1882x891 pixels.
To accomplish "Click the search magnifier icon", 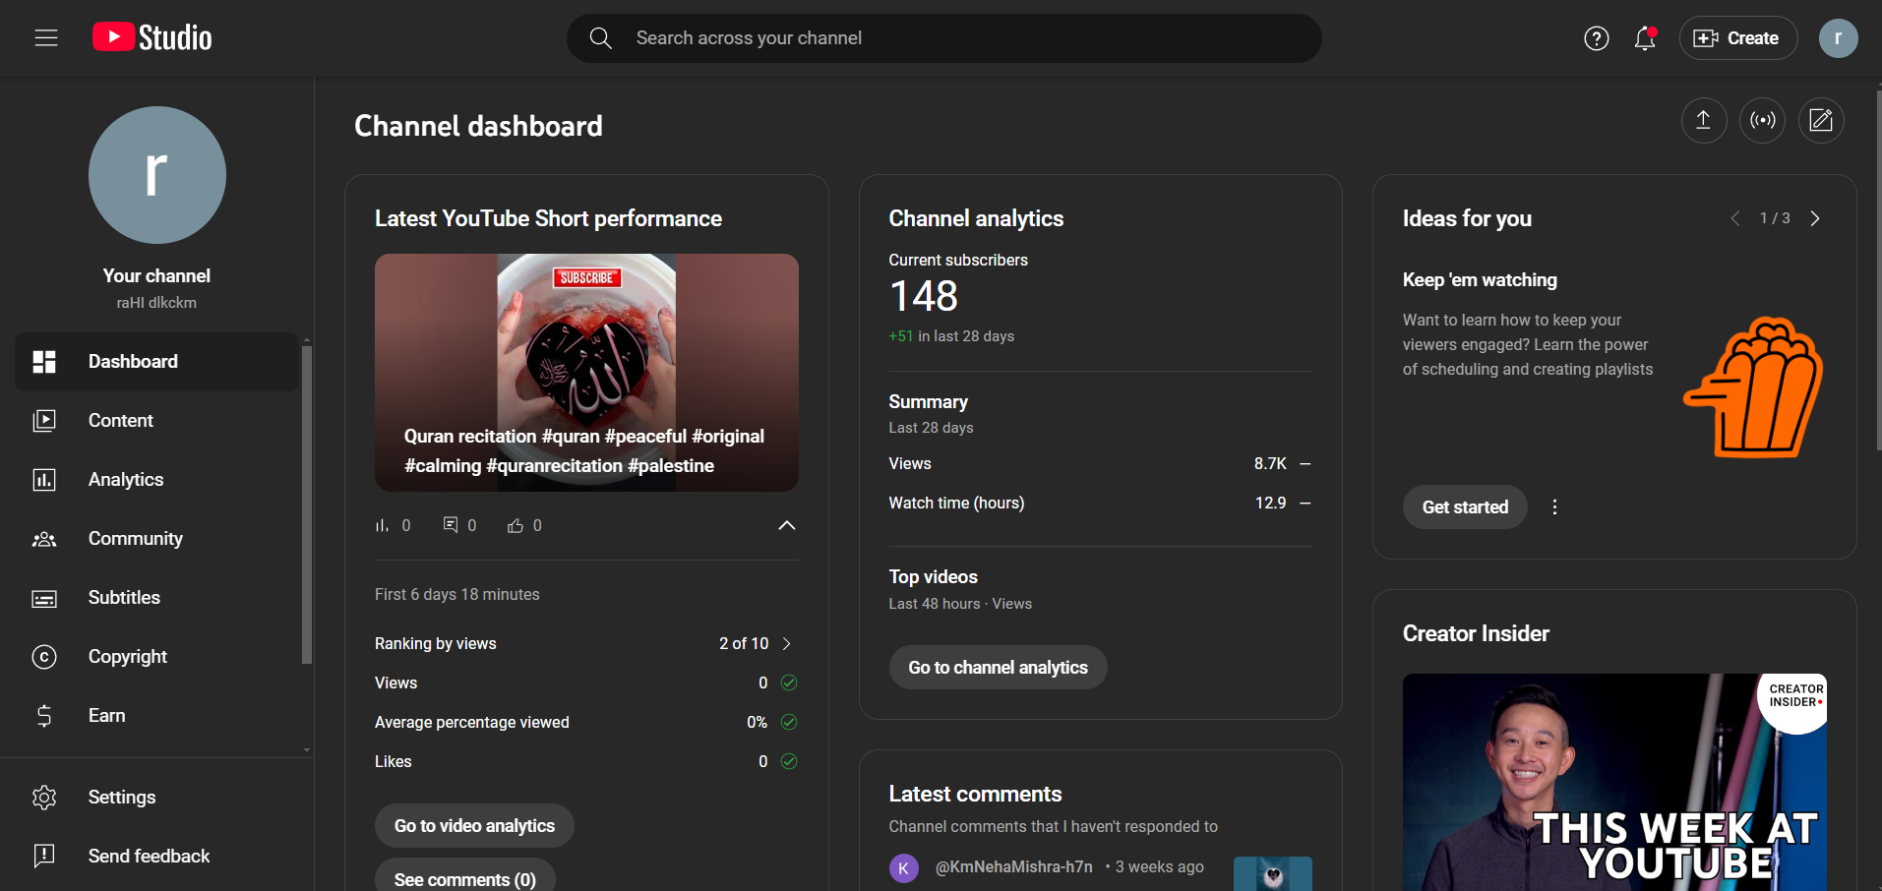I will (600, 38).
